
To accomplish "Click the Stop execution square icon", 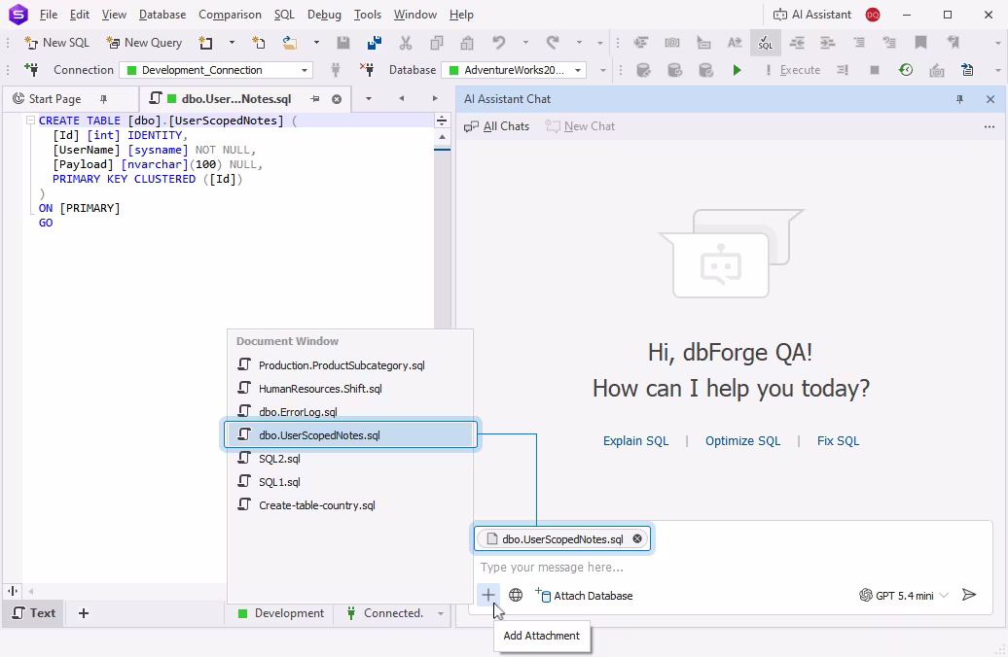I will [875, 70].
